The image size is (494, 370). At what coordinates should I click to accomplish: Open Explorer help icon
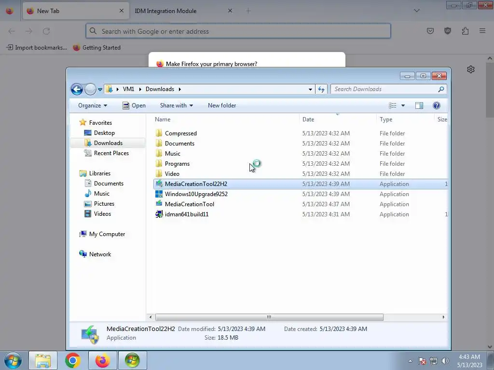point(436,106)
